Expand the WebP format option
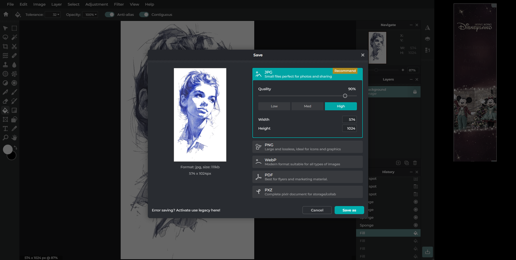 (x=308, y=162)
